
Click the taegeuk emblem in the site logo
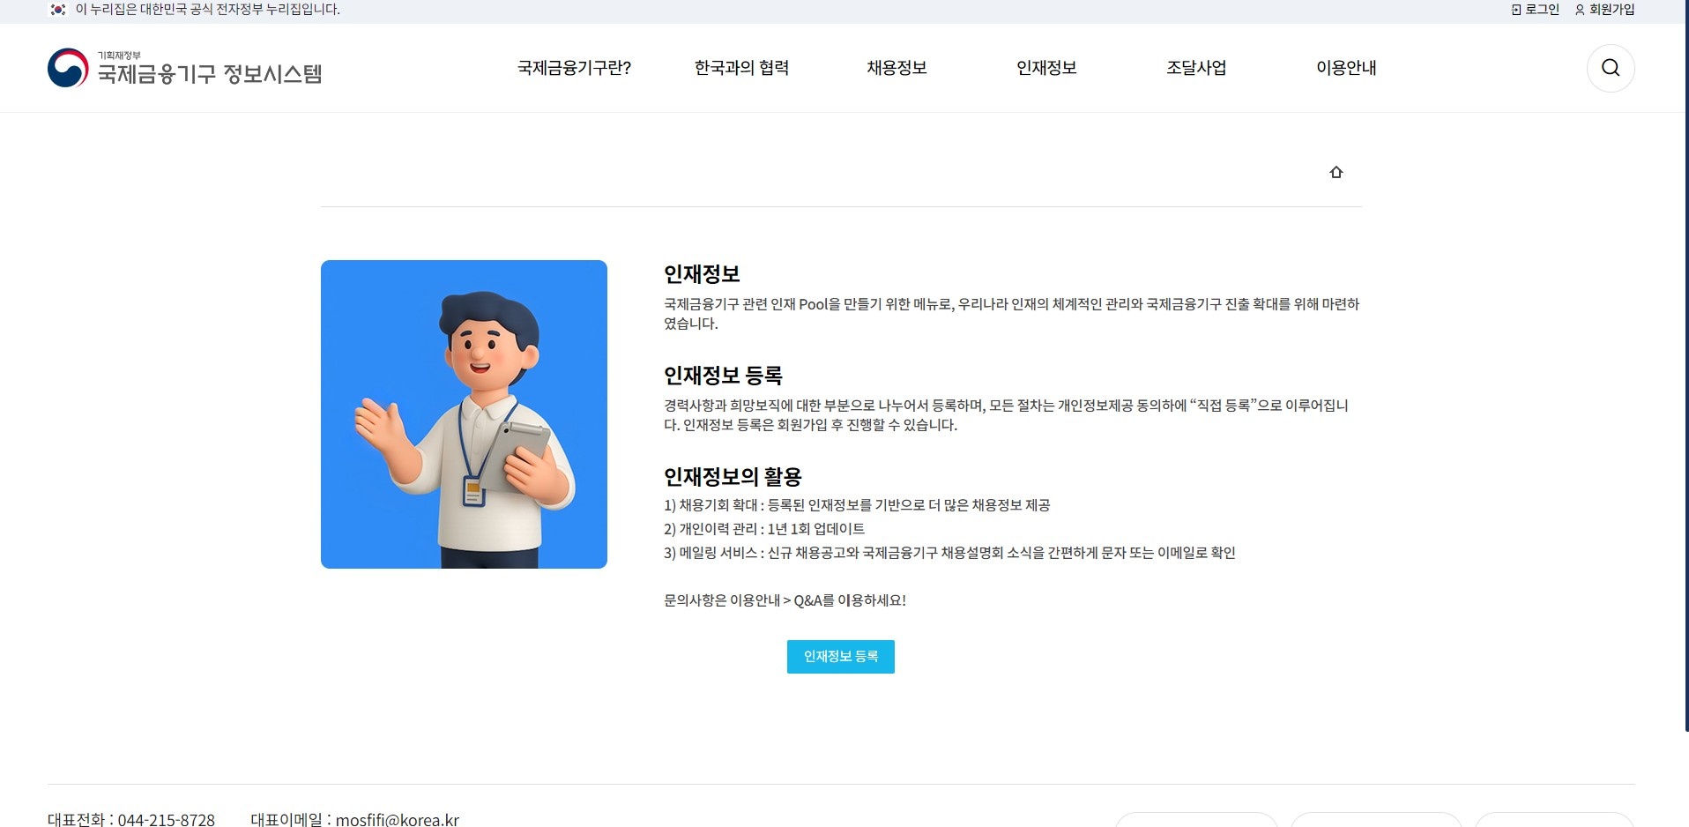pos(68,68)
